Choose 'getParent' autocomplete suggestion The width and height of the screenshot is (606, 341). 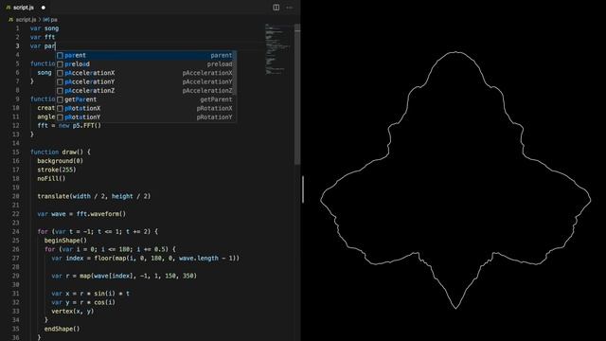click(x=146, y=99)
